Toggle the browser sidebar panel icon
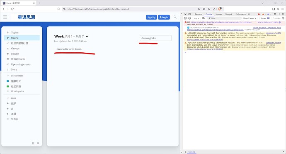Viewport: 286px width, 154px height. 274,9
